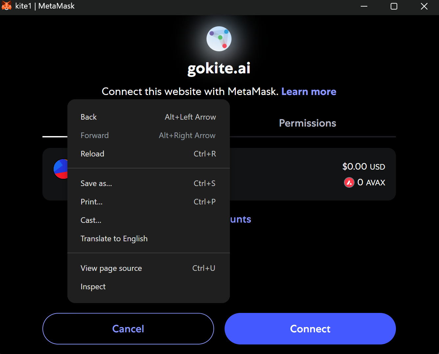Close the MetaMask popup window
The image size is (439, 354).
click(424, 6)
